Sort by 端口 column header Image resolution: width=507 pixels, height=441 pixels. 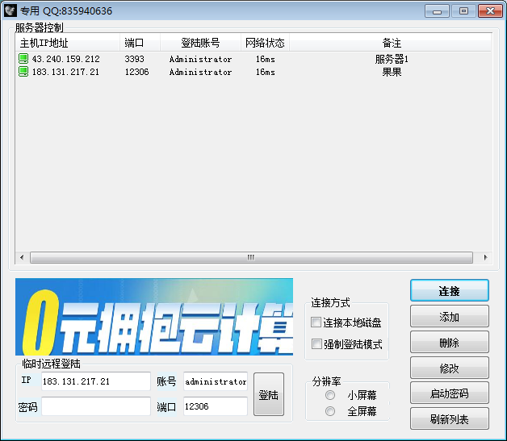pyautogui.click(x=140, y=43)
